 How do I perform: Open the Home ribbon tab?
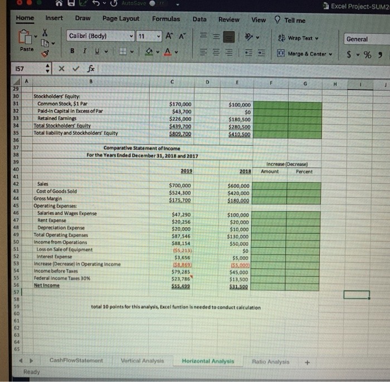pos(25,18)
